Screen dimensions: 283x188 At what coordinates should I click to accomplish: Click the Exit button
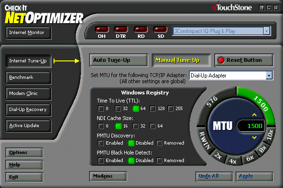click(x=24, y=177)
